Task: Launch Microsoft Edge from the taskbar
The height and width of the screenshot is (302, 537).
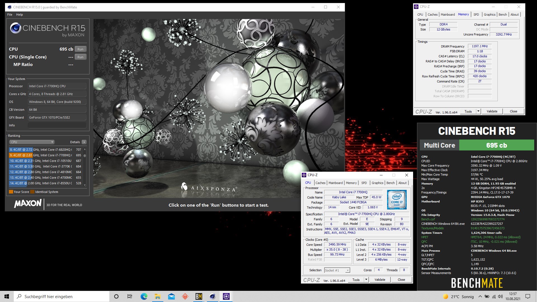Action: 144,296
